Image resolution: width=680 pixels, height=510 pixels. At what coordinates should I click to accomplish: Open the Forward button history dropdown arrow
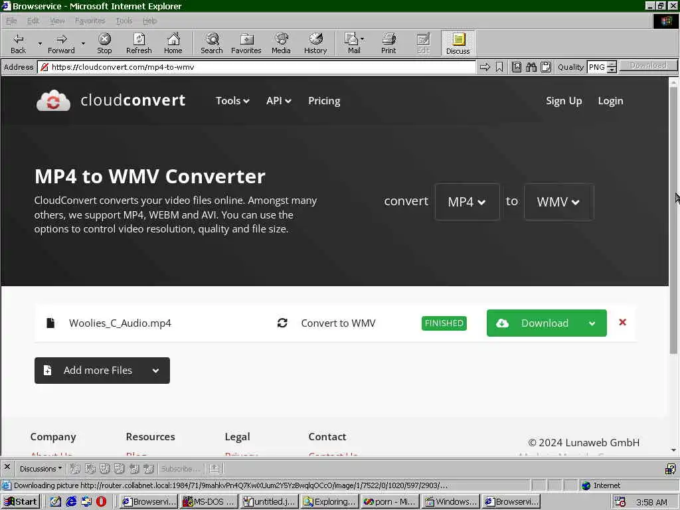(x=83, y=43)
